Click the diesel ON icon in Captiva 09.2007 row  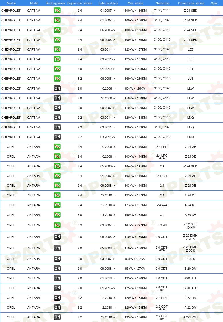[x=57, y=108]
